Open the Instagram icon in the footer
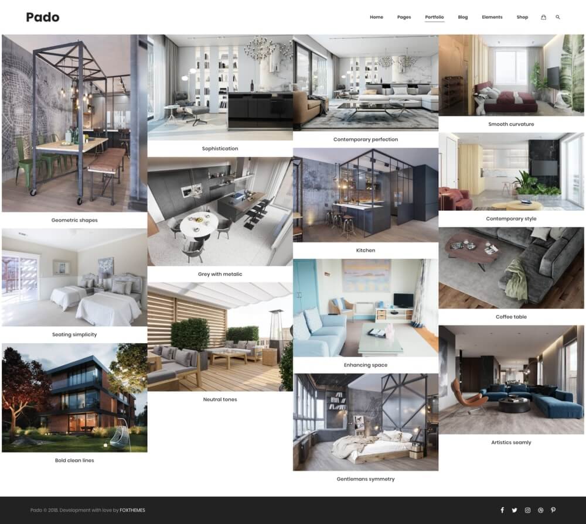The width and height of the screenshot is (586, 524). pos(527,510)
